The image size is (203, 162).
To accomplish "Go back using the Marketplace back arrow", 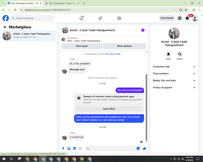I will pyautogui.click(x=5, y=27).
